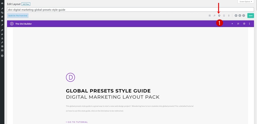The image size is (257, 124).
Task: Open the three-dot menu in Divi Builder bar
Action: [249, 24]
